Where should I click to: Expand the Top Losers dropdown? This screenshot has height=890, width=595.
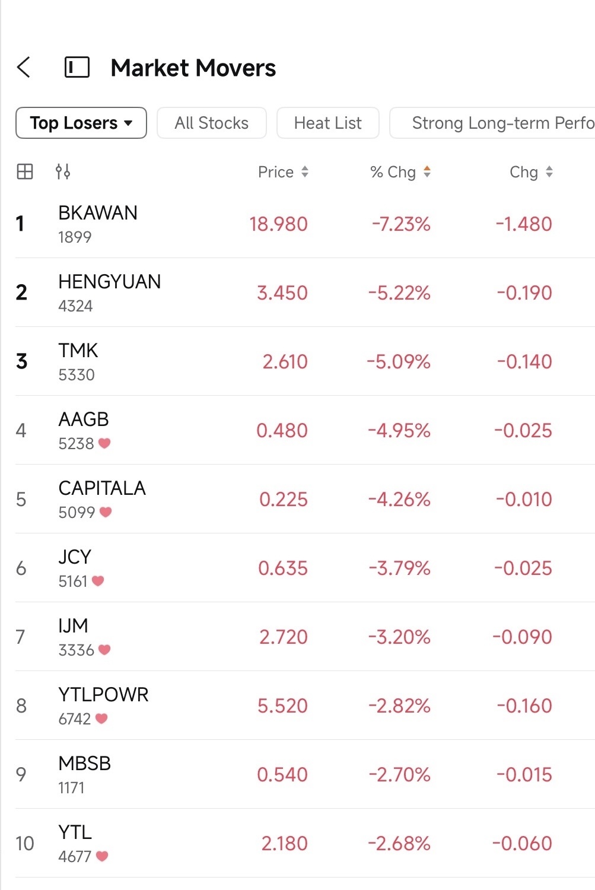pyautogui.click(x=81, y=123)
